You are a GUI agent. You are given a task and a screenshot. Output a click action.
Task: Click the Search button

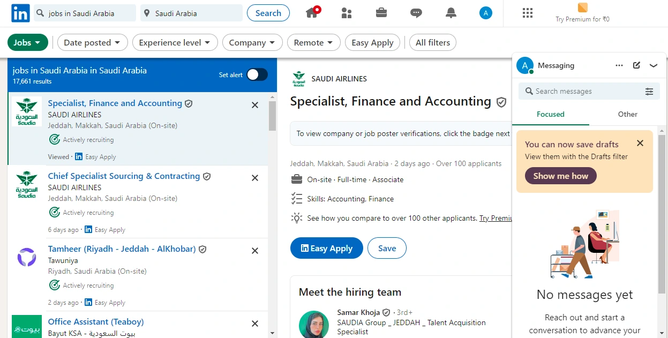pos(268,13)
